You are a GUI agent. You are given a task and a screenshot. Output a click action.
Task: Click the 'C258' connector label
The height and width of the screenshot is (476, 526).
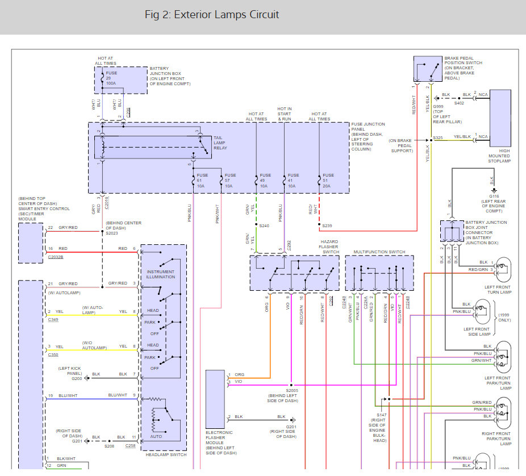(131, 446)
